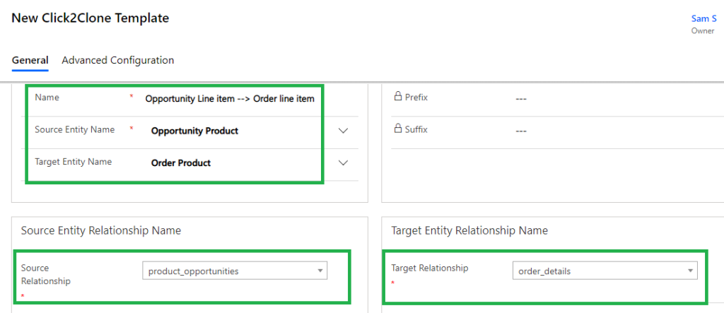Click the Target Entity Name label
724x313 pixels.
tap(73, 162)
